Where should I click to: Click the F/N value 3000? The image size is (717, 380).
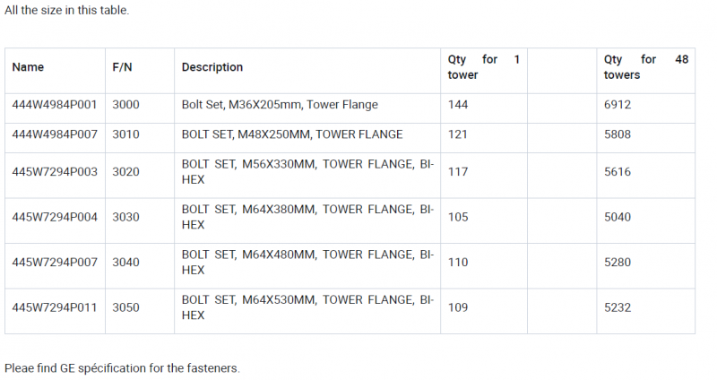tap(125, 105)
